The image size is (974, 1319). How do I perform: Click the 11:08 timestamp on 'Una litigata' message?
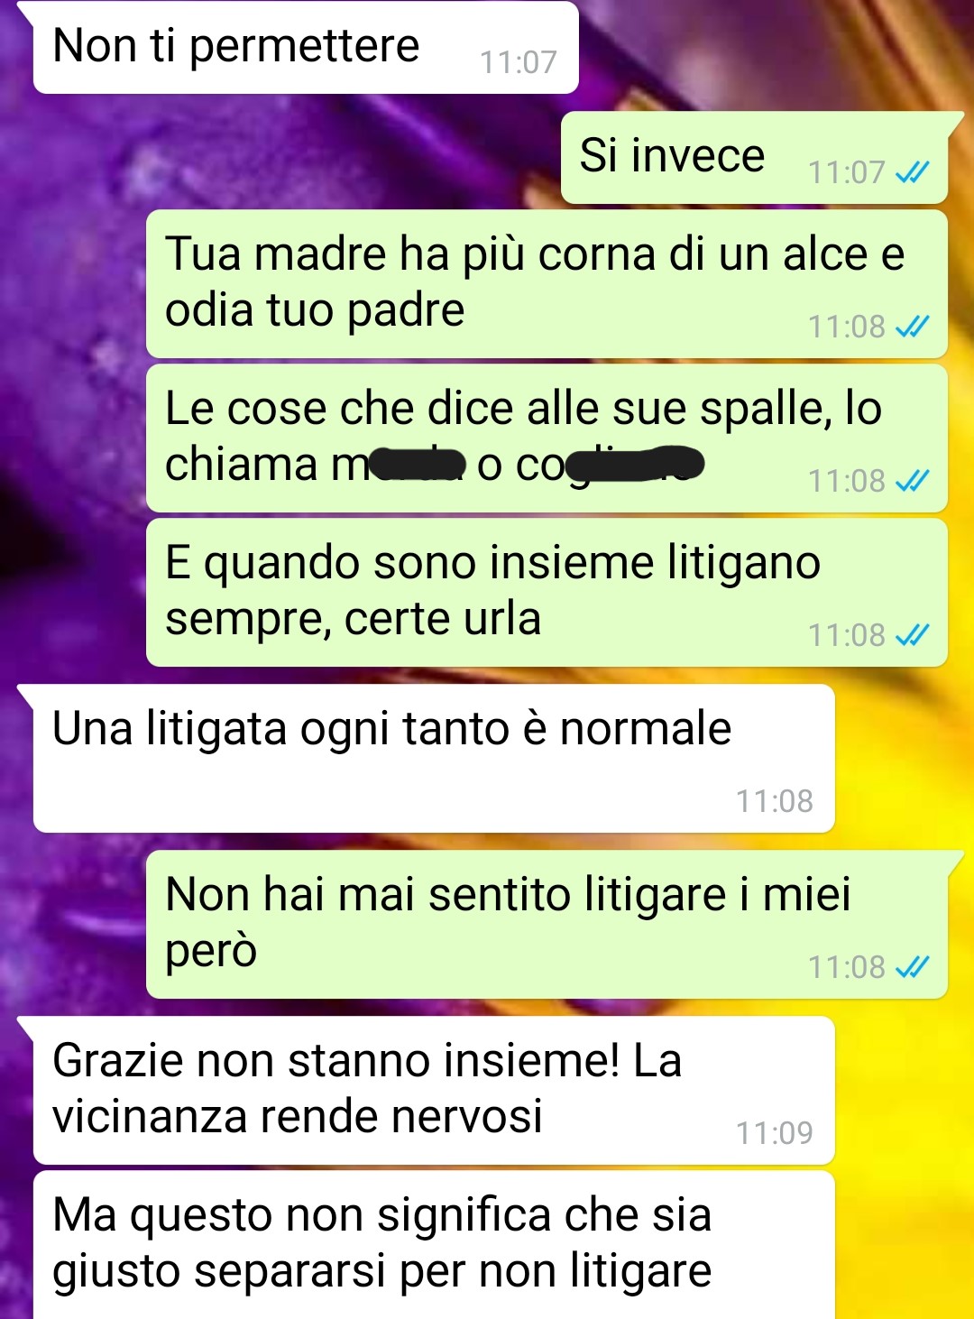(775, 801)
